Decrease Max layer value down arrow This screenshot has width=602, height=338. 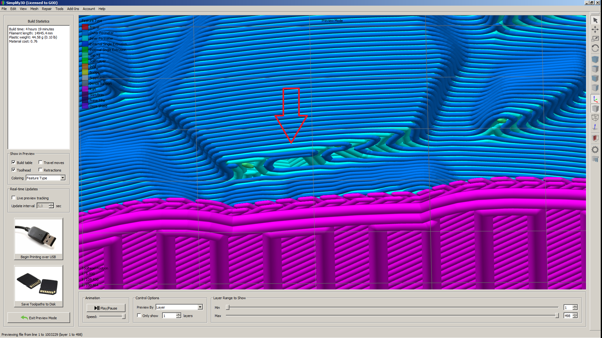point(575,317)
